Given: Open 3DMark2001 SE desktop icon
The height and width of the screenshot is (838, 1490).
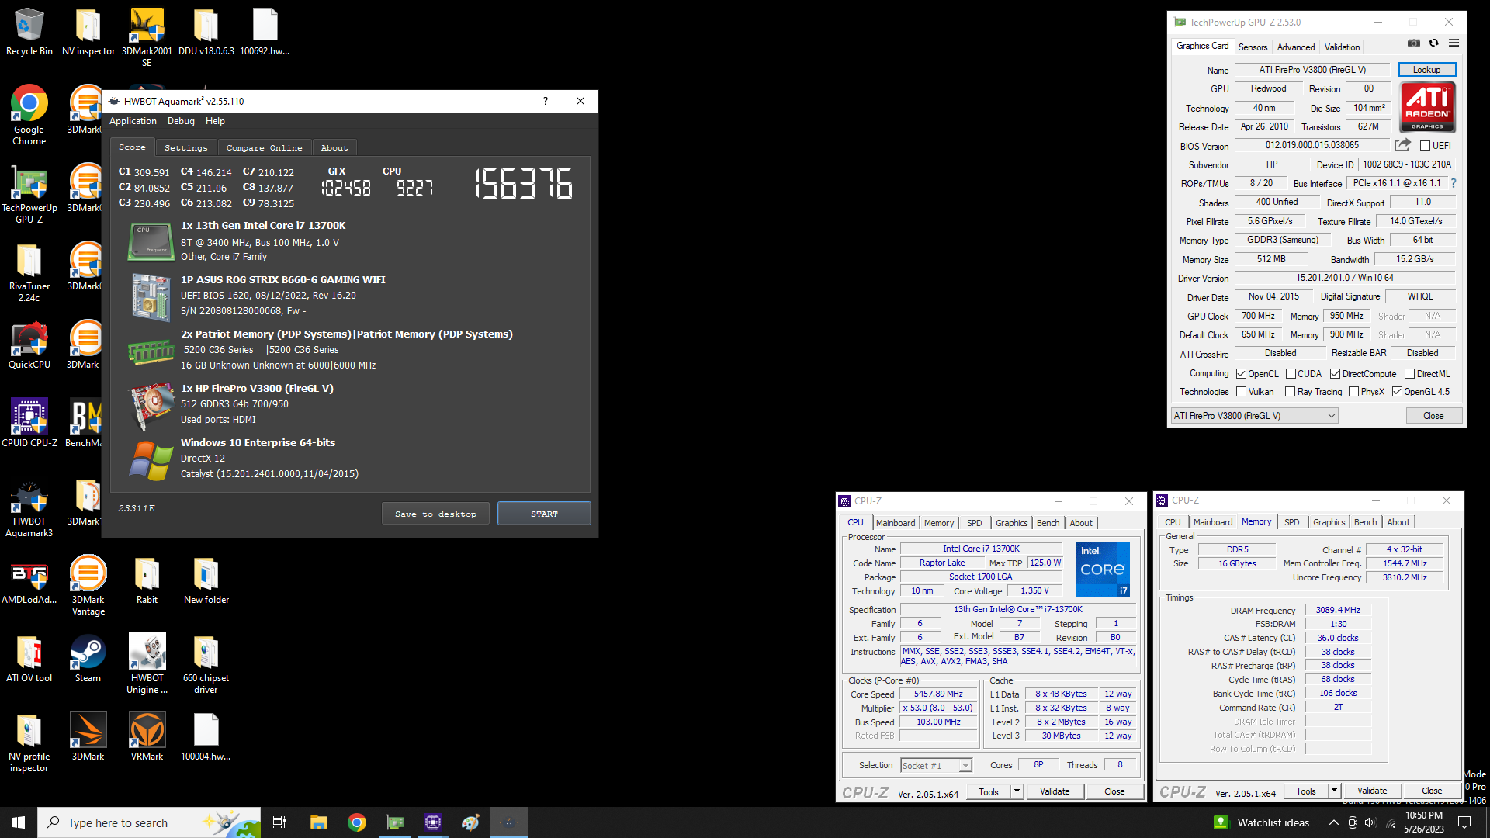Looking at the screenshot, I should pos(147,37).
